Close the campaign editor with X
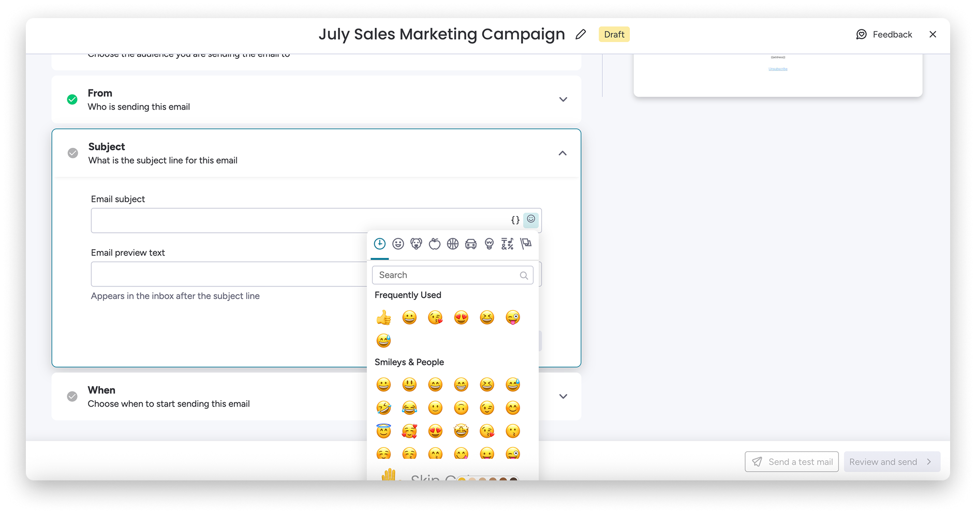This screenshot has width=976, height=514. pyautogui.click(x=933, y=34)
